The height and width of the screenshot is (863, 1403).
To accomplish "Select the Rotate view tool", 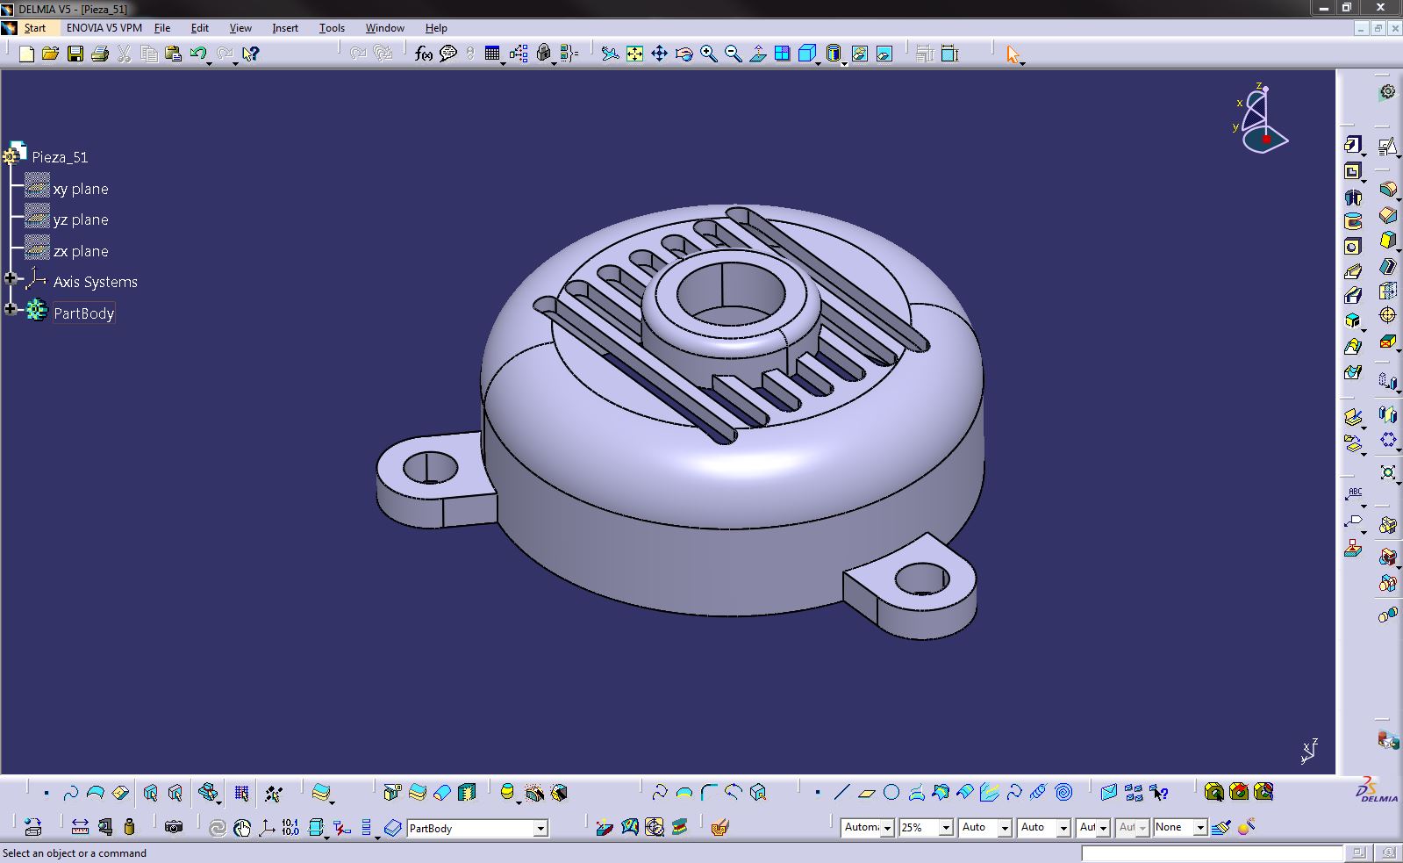I will (x=684, y=54).
